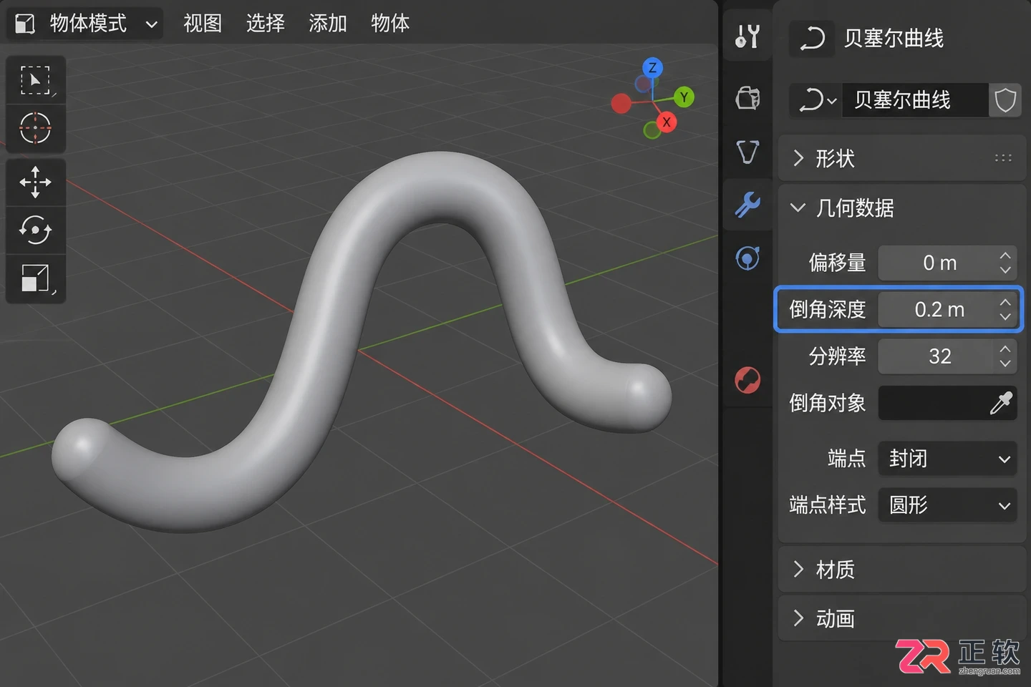Activate the 3D cursor tool
Image resolution: width=1031 pixels, height=687 pixels.
point(35,129)
